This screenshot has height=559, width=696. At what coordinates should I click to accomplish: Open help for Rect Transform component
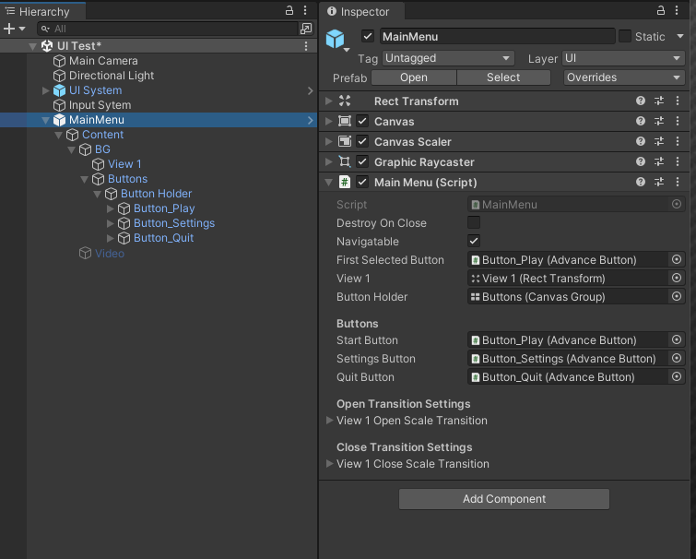(x=641, y=101)
